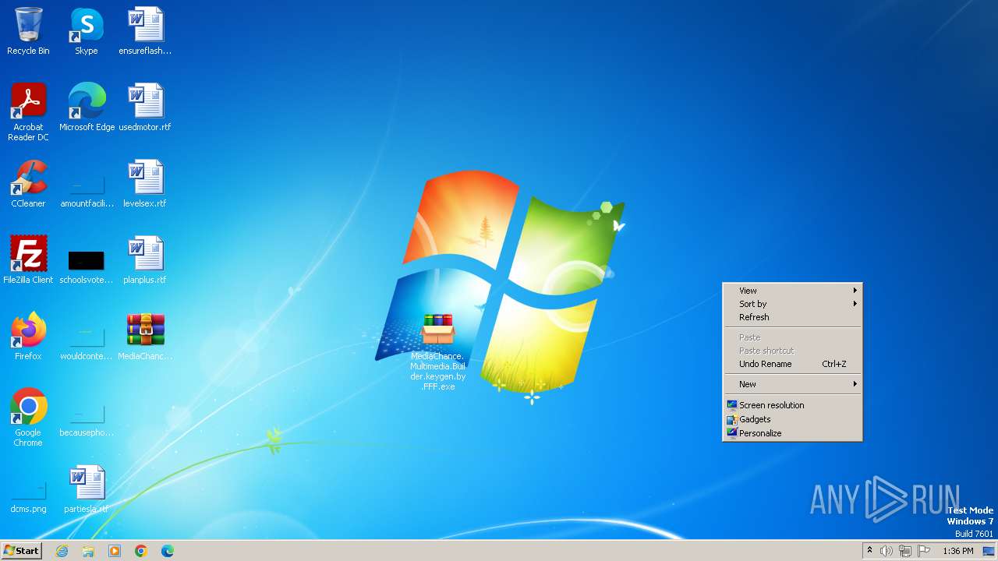The width and height of the screenshot is (998, 561).
Task: Open Gadgets from context menu
Action: [x=792, y=419]
